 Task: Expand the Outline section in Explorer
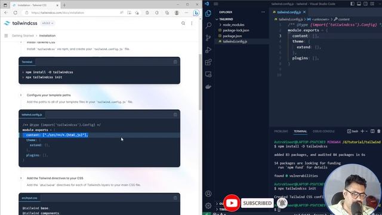(x=220, y=204)
